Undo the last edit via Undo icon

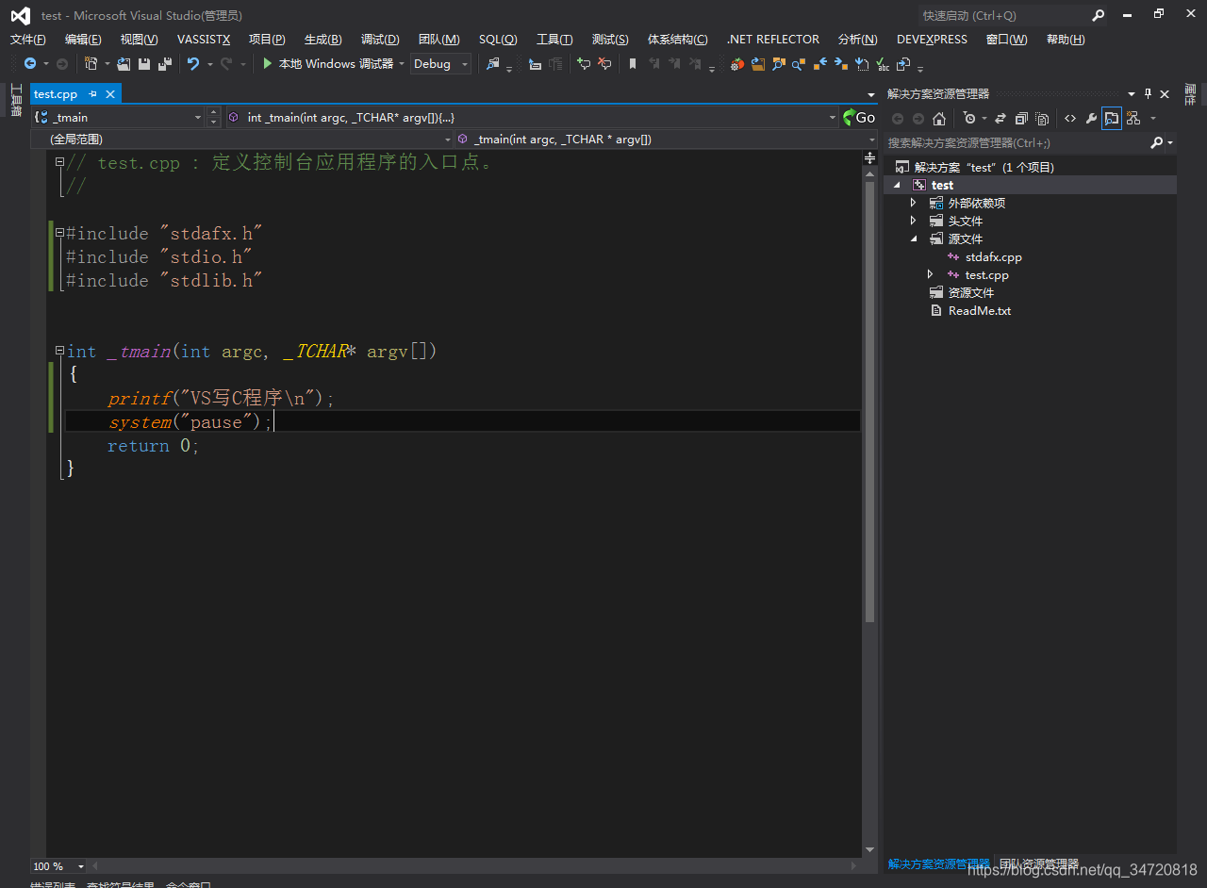193,63
